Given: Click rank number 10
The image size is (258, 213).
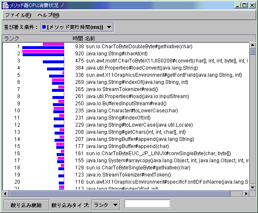Looking at the screenshot, I should [x=17, y=111].
